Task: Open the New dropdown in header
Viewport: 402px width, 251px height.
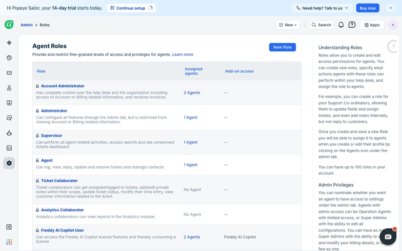Action: [288, 25]
